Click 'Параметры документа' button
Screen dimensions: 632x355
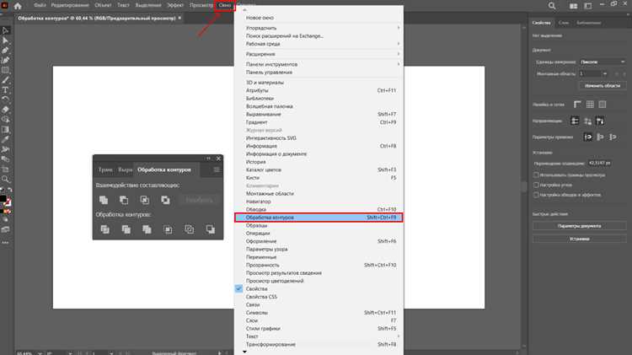[579, 226]
